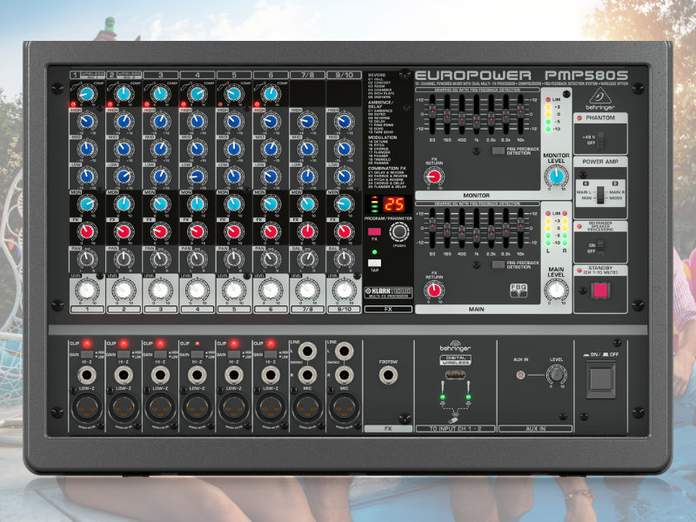Click the MAIN LEVEL white knob

pos(556,291)
